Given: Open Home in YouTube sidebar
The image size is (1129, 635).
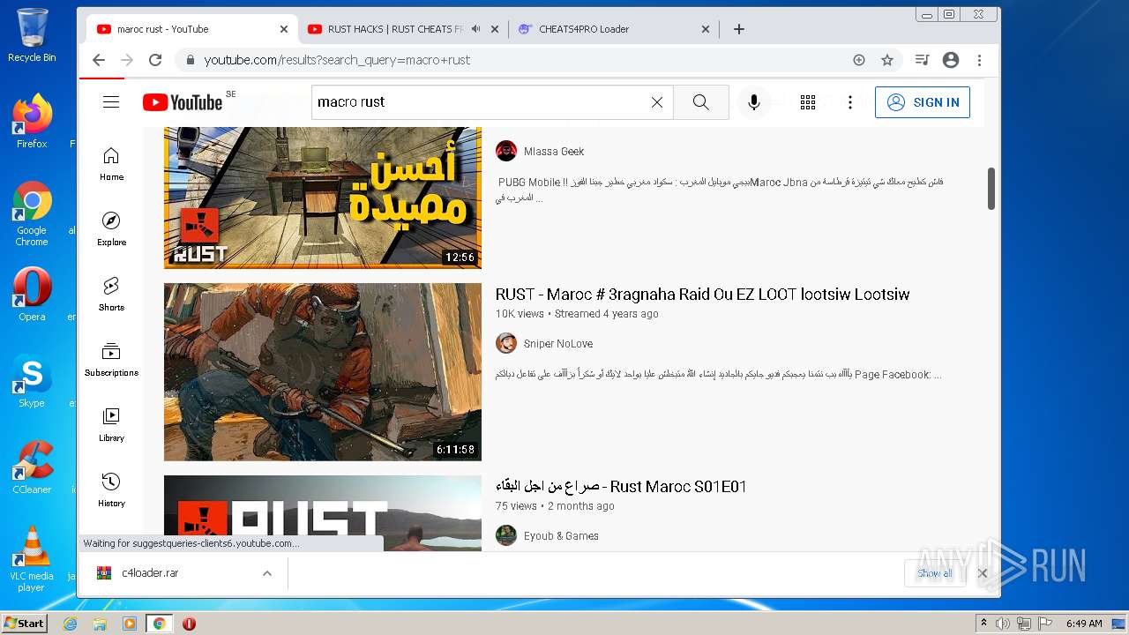Looking at the screenshot, I should [x=111, y=164].
